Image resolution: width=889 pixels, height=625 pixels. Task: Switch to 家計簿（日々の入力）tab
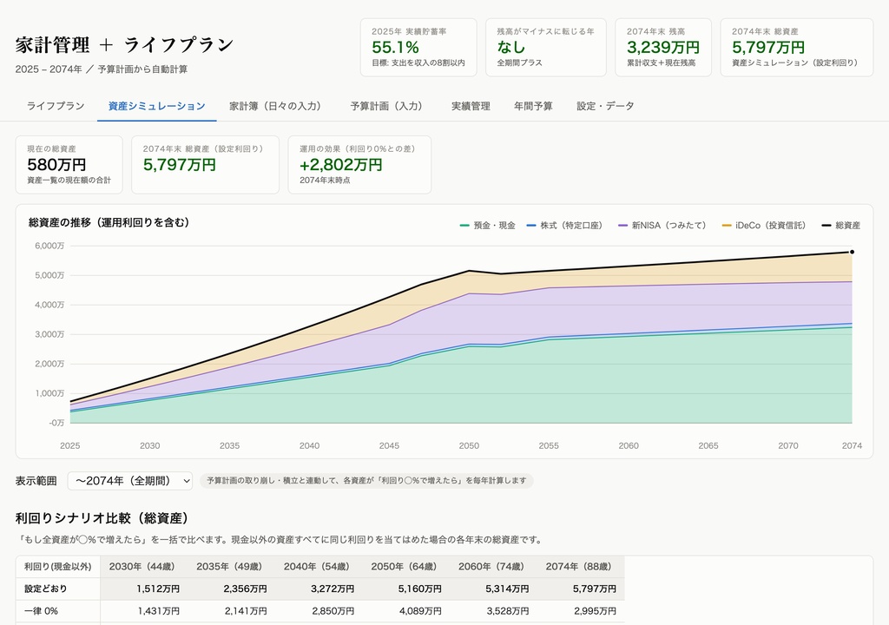(277, 106)
